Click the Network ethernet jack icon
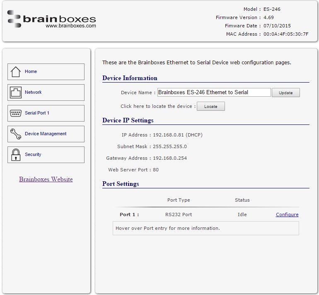The height and width of the screenshot is (295, 319). (16, 93)
